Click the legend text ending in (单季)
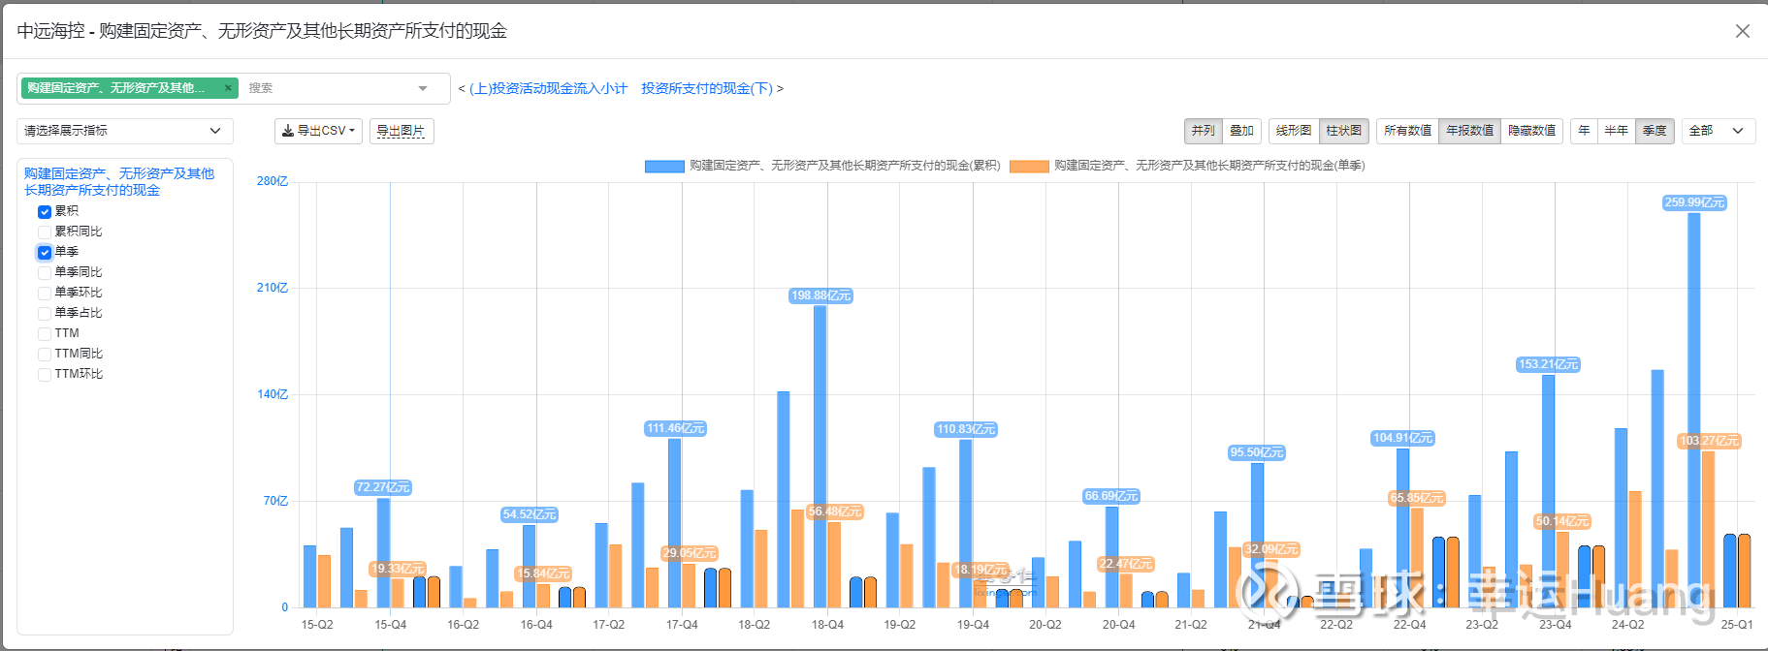Image resolution: width=1768 pixels, height=651 pixels. (x=1209, y=166)
